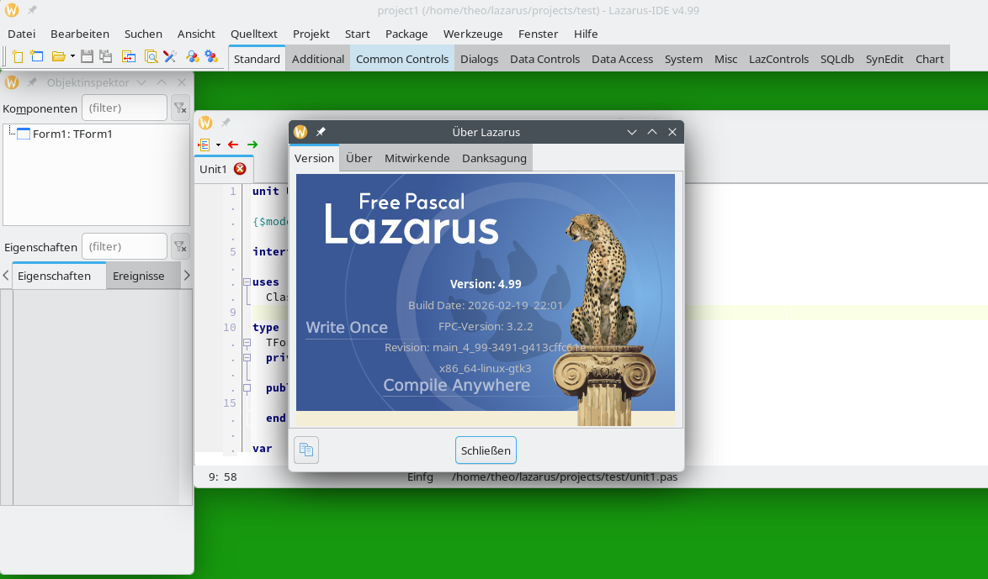Image resolution: width=988 pixels, height=579 pixels.
Task: Click the Toggle Form/Unit icon
Action: click(x=128, y=57)
